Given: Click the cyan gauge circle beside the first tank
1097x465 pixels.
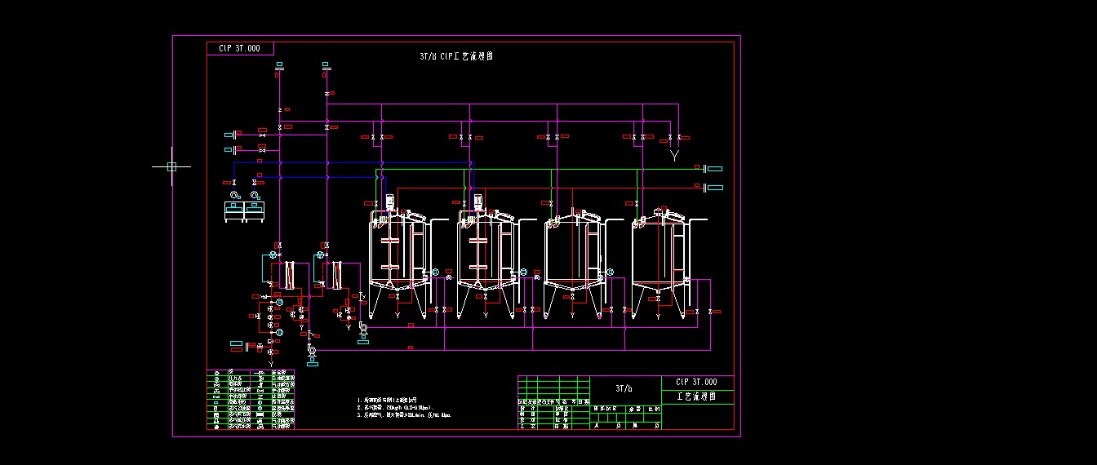Looking at the screenshot, I should tap(435, 272).
